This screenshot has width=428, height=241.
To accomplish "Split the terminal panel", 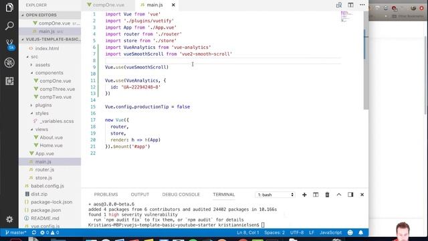I will tap(316, 195).
